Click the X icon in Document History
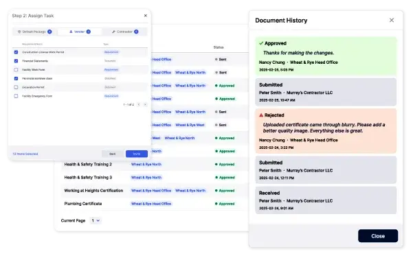This screenshot has width=413, height=258. [392, 21]
